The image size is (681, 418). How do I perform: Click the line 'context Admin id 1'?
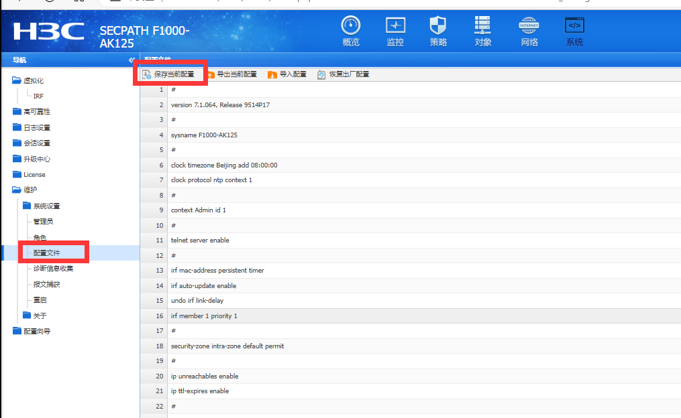[x=199, y=210]
